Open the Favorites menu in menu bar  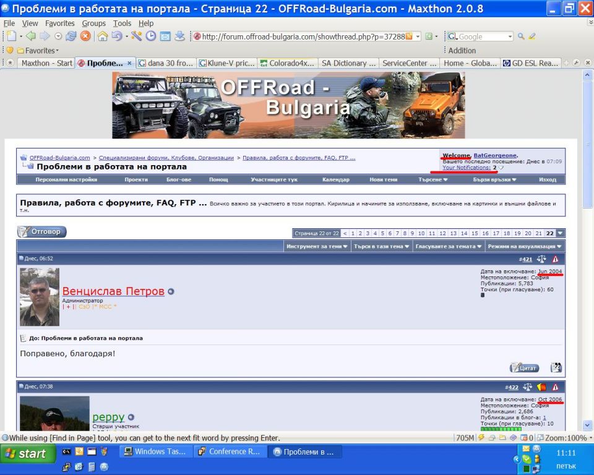coord(59,24)
